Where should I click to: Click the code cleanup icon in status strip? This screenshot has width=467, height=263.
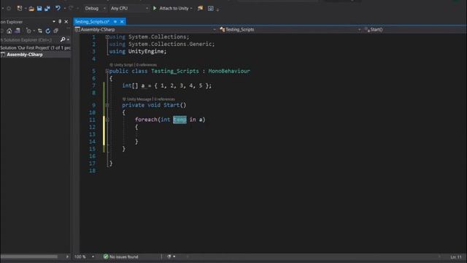point(169,256)
